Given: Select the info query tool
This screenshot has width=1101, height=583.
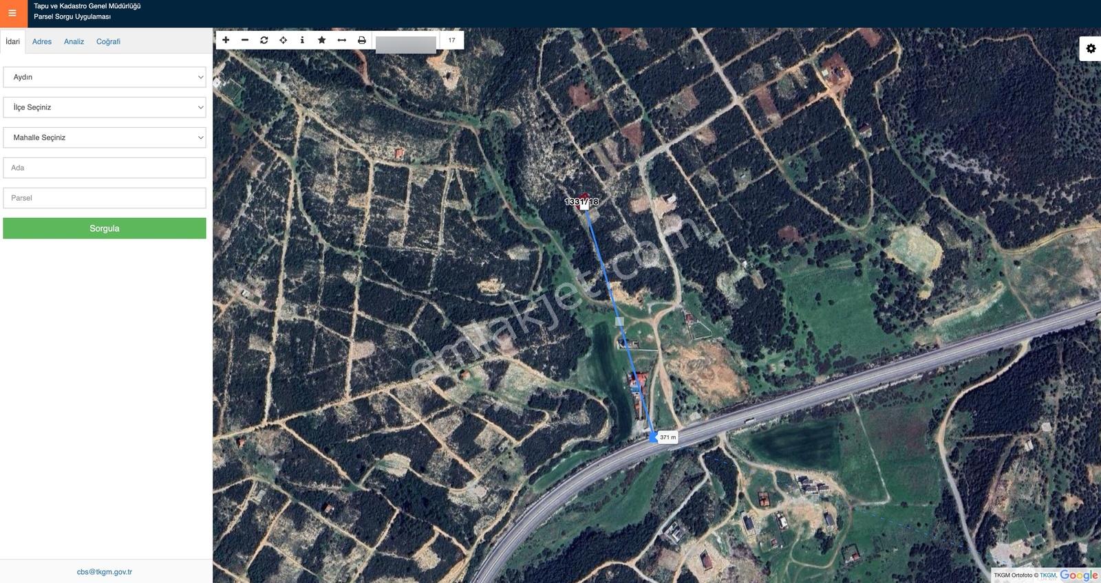Looking at the screenshot, I should [302, 40].
